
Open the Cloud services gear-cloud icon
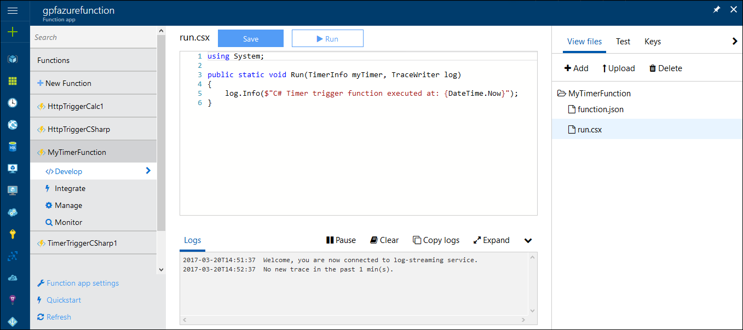13,212
